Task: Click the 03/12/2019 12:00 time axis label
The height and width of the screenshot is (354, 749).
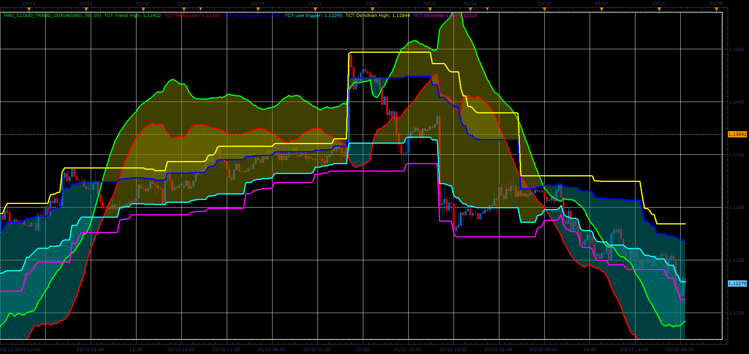Action: (21, 350)
